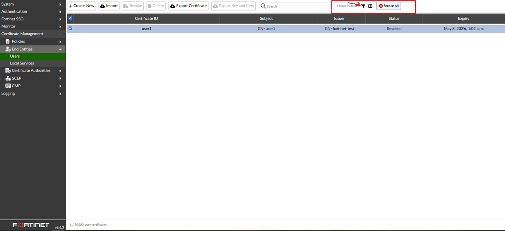505x231 pixels.
Task: Click the Create New button
Action: [81, 6]
